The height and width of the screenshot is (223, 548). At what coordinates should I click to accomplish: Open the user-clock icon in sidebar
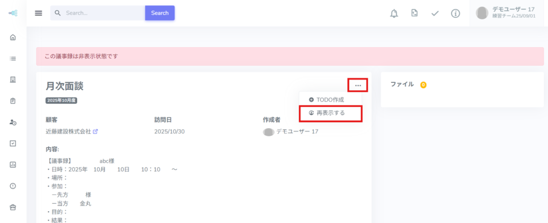[13, 122]
